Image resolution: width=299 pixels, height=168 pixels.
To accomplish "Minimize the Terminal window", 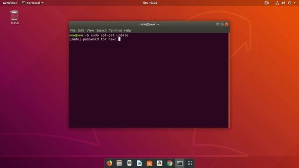I will 218,24.
